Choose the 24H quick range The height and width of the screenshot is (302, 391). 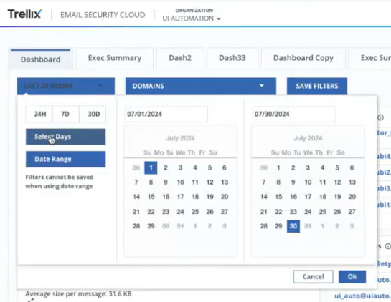click(x=39, y=115)
